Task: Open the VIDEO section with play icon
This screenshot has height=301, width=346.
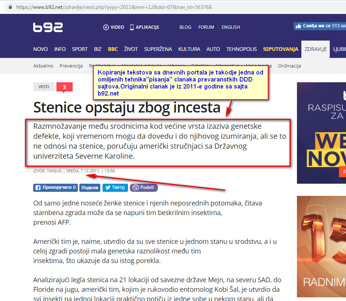Action: click(x=113, y=27)
